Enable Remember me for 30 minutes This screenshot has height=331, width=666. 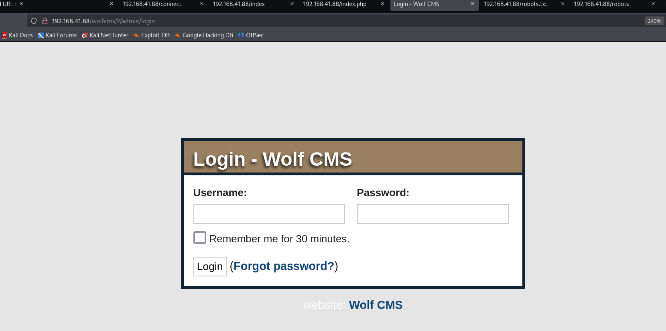pyautogui.click(x=200, y=238)
